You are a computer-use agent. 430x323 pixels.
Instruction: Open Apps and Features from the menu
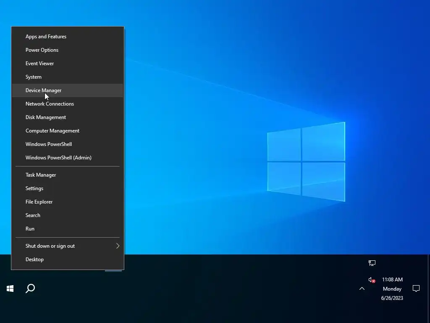click(68, 37)
